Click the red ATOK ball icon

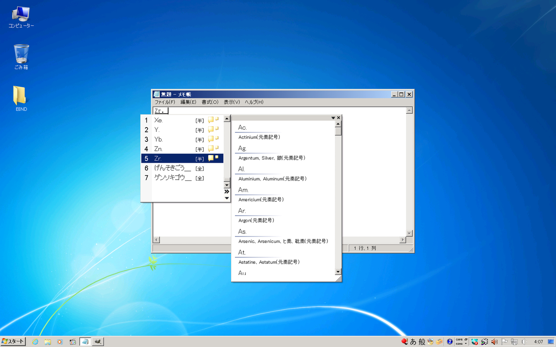coord(404,342)
